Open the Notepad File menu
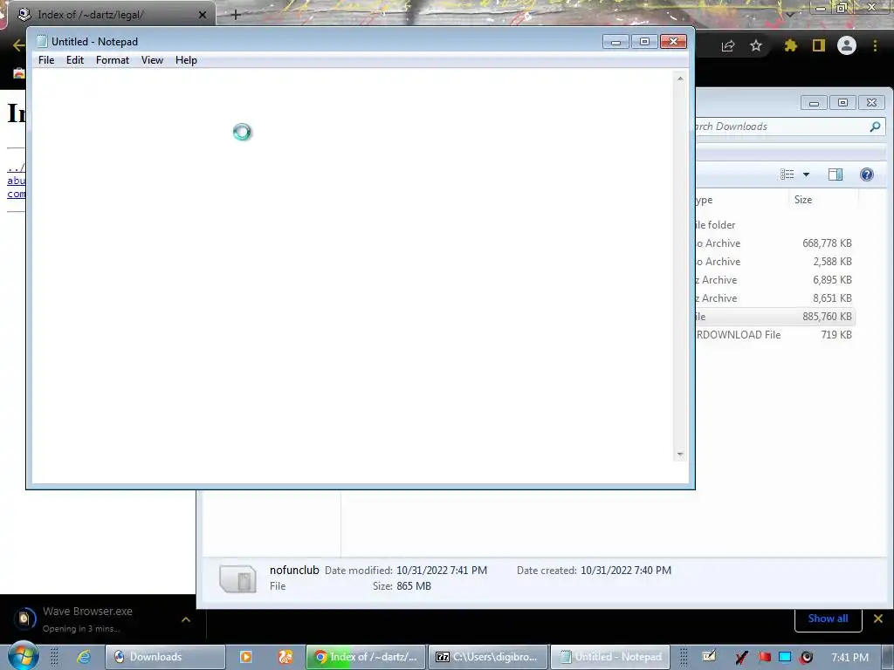894x670 pixels. [46, 60]
